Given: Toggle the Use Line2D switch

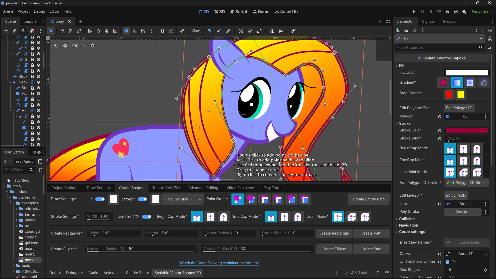Looking at the screenshot, I should [x=147, y=217].
